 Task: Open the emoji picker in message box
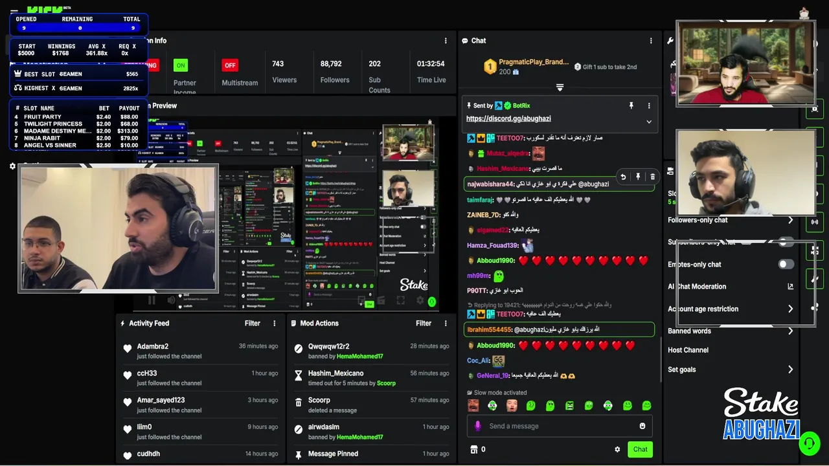[642, 426]
